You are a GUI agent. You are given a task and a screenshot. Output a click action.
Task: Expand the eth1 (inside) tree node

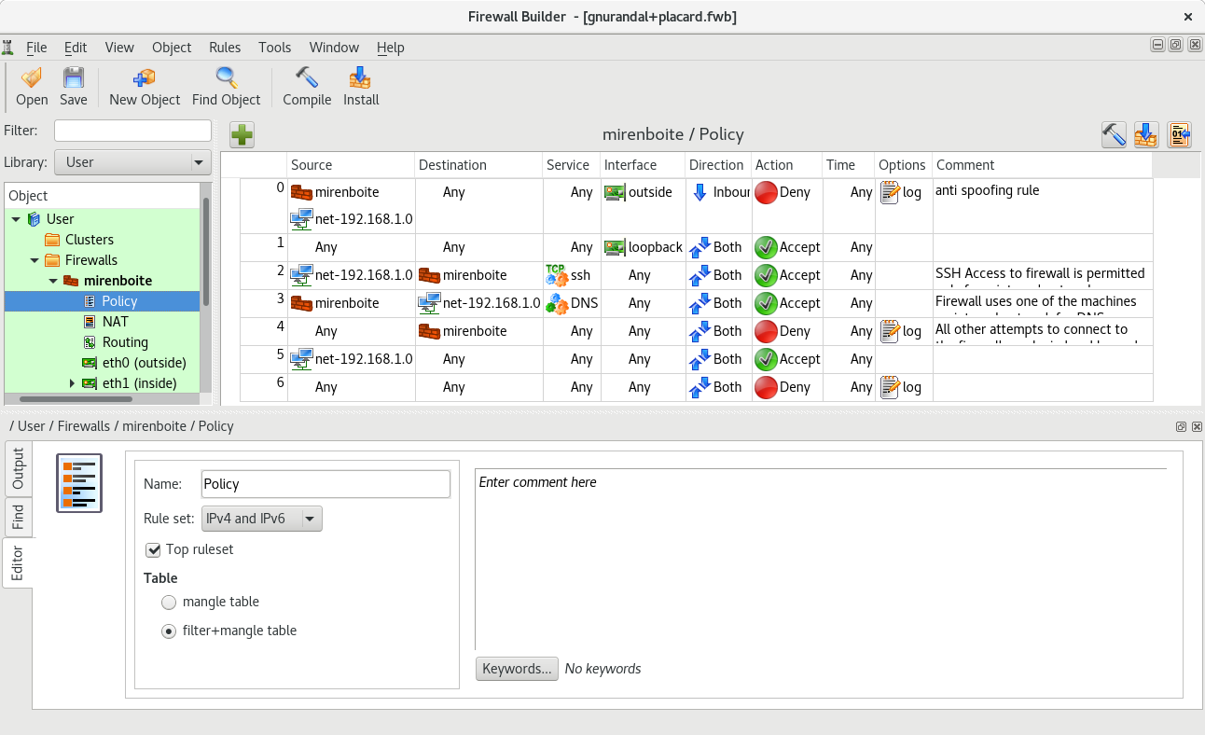tap(72, 383)
